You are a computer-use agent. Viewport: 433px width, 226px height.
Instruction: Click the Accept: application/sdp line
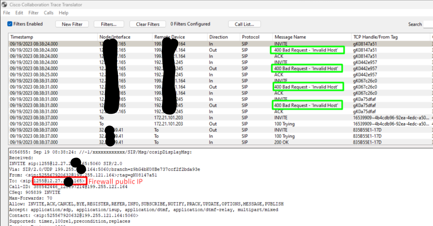(x=144, y=210)
